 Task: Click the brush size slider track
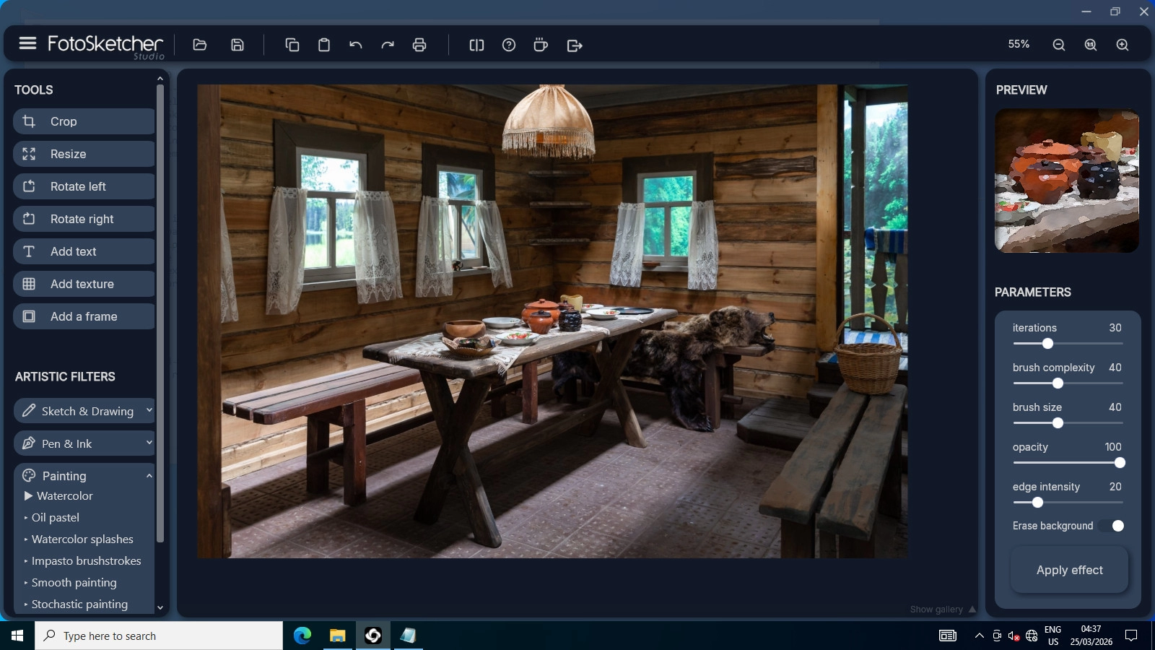click(1068, 423)
